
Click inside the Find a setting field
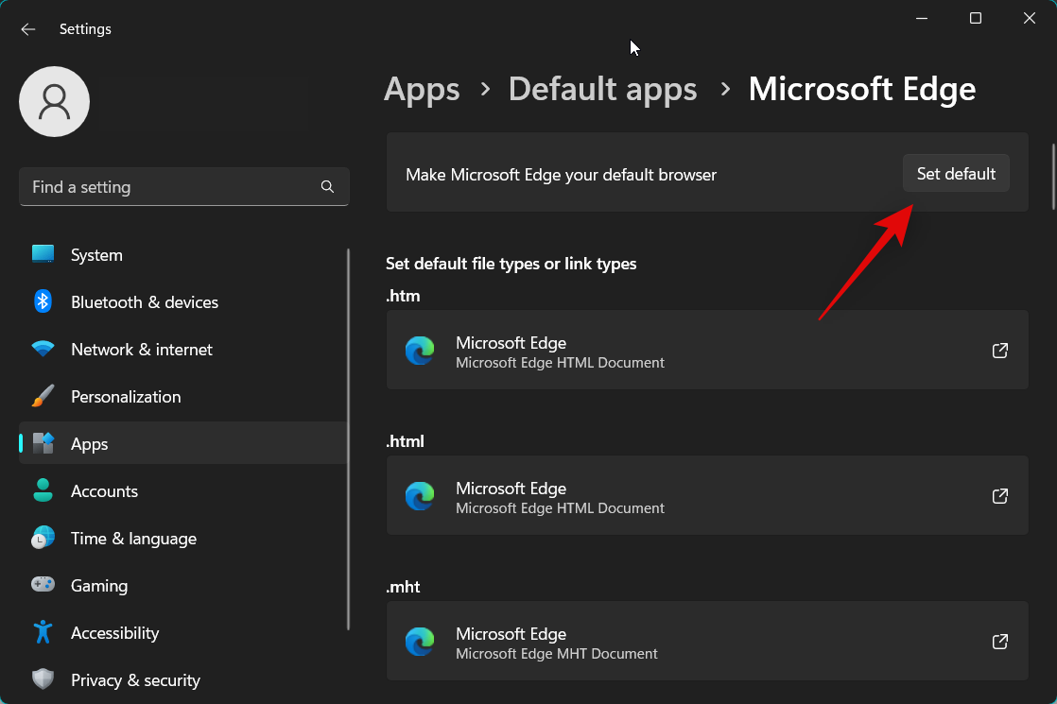point(142,186)
